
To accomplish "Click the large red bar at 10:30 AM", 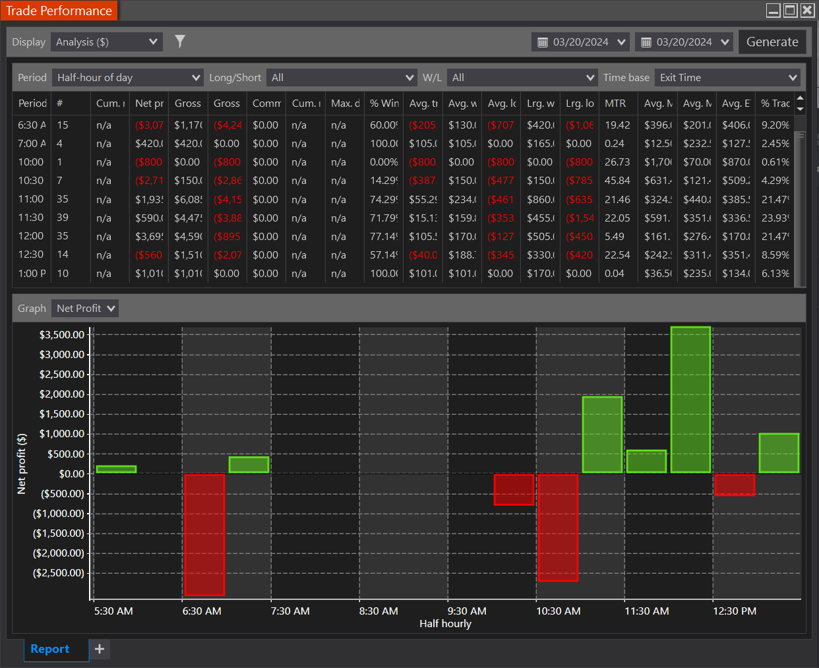I will tap(558, 528).
